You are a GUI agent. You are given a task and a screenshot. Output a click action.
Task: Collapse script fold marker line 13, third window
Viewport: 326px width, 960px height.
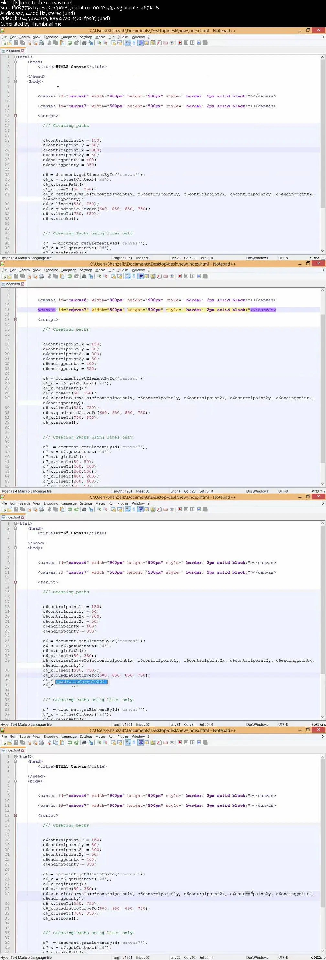pyautogui.click(x=15, y=582)
